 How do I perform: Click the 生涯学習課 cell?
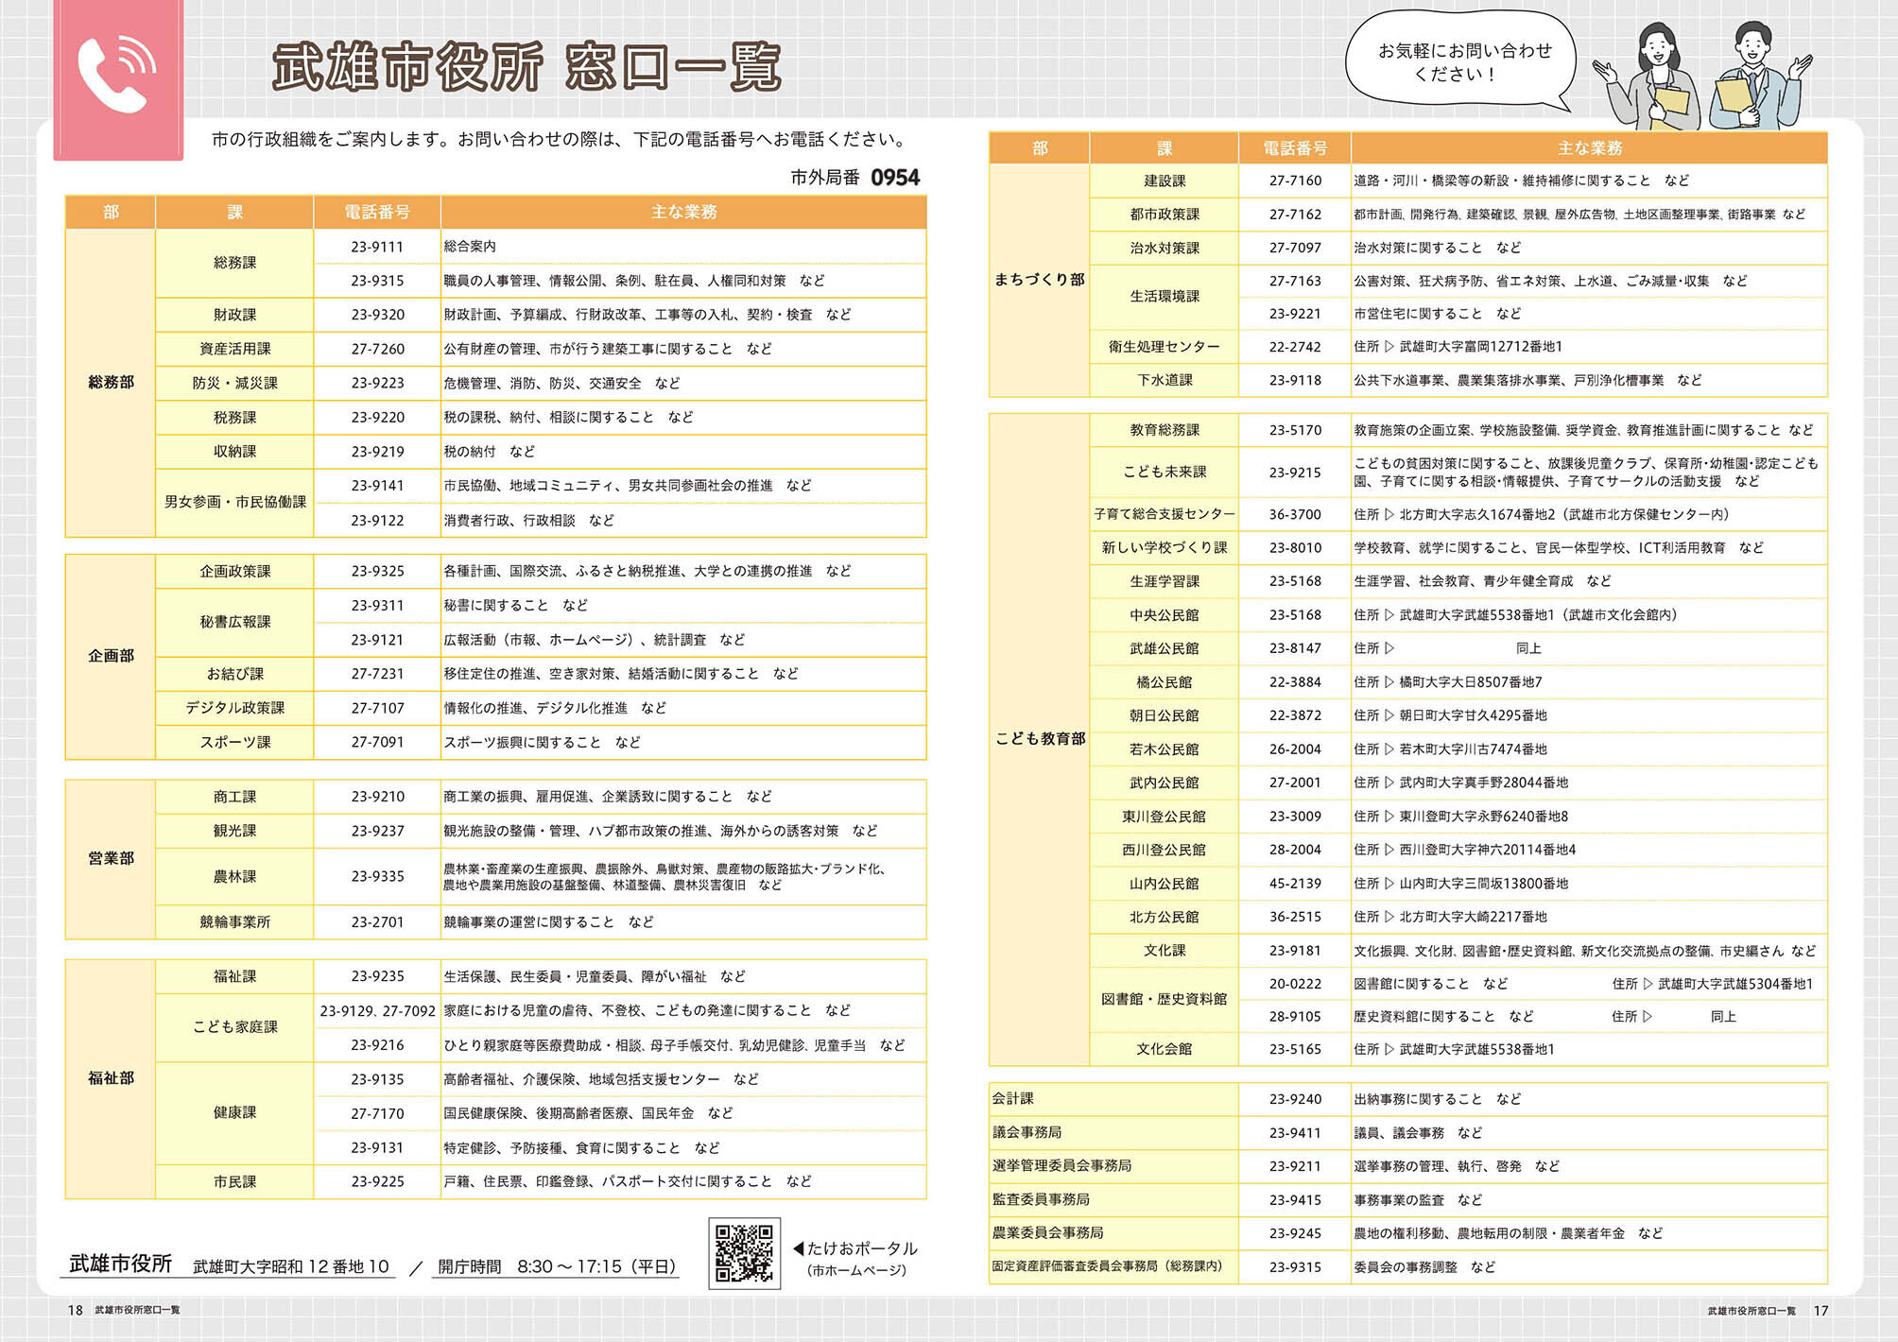coord(1164,581)
